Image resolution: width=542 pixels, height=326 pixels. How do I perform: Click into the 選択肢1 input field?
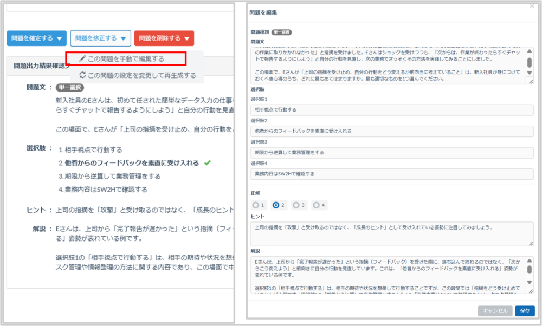[x=392, y=110]
